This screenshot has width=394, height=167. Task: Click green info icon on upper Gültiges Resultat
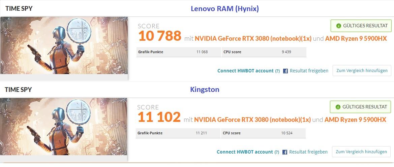pyautogui.click(x=338, y=26)
